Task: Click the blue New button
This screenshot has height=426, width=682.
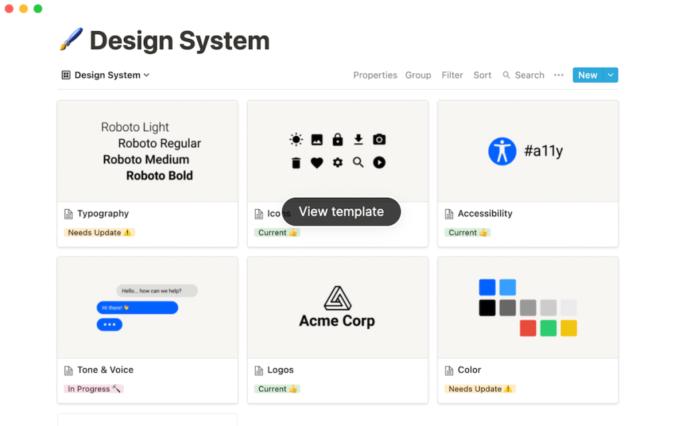Action: tap(587, 75)
